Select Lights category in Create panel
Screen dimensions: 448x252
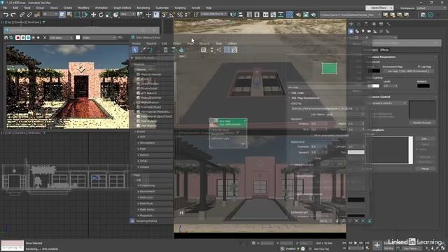point(363,31)
